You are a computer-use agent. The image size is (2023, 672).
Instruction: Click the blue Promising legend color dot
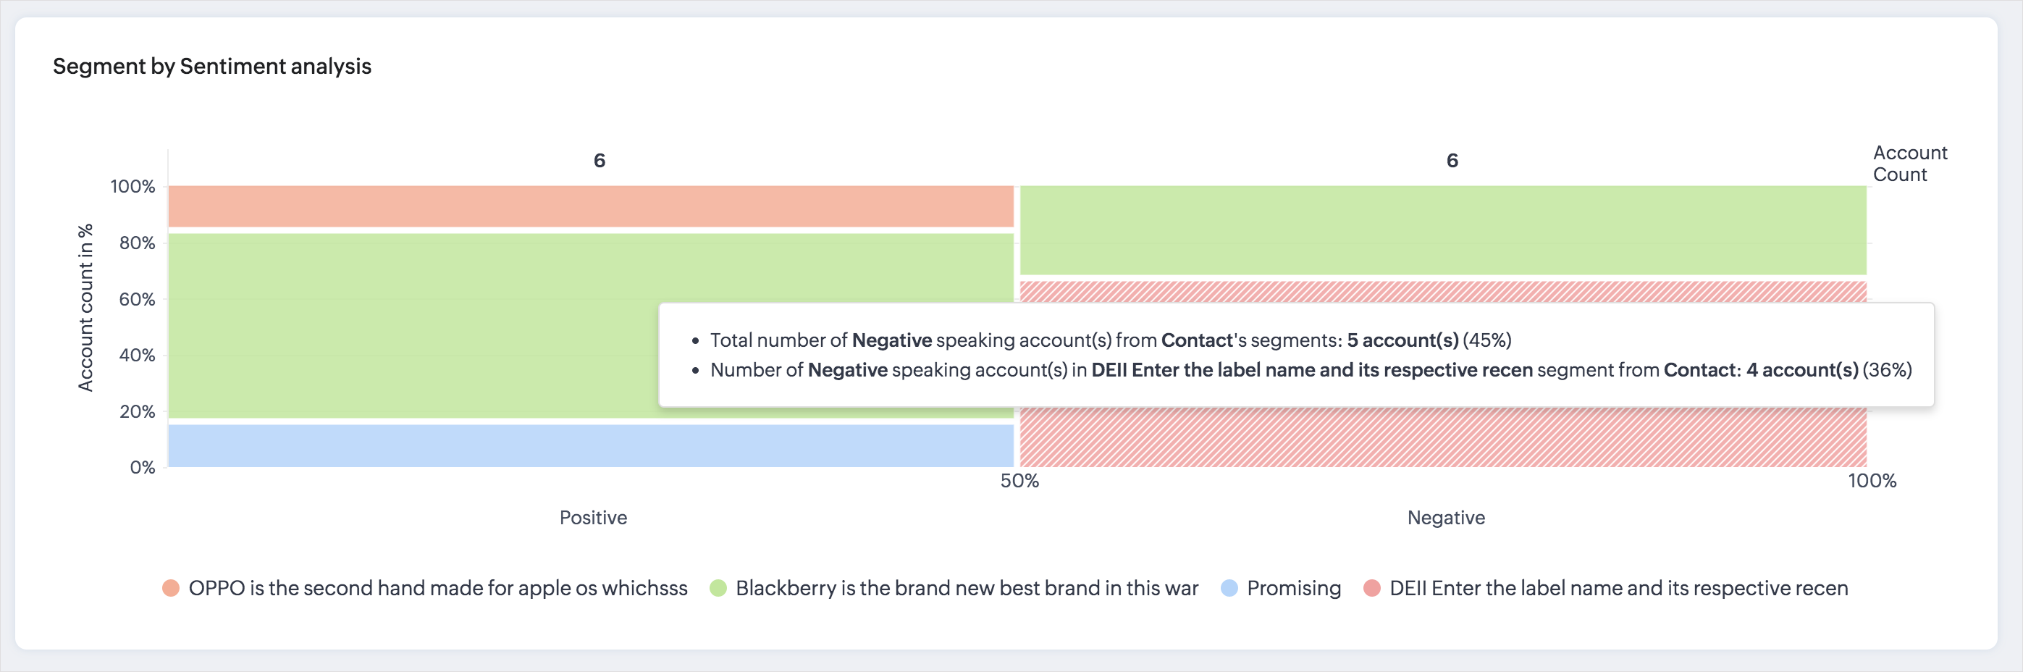1229,588
